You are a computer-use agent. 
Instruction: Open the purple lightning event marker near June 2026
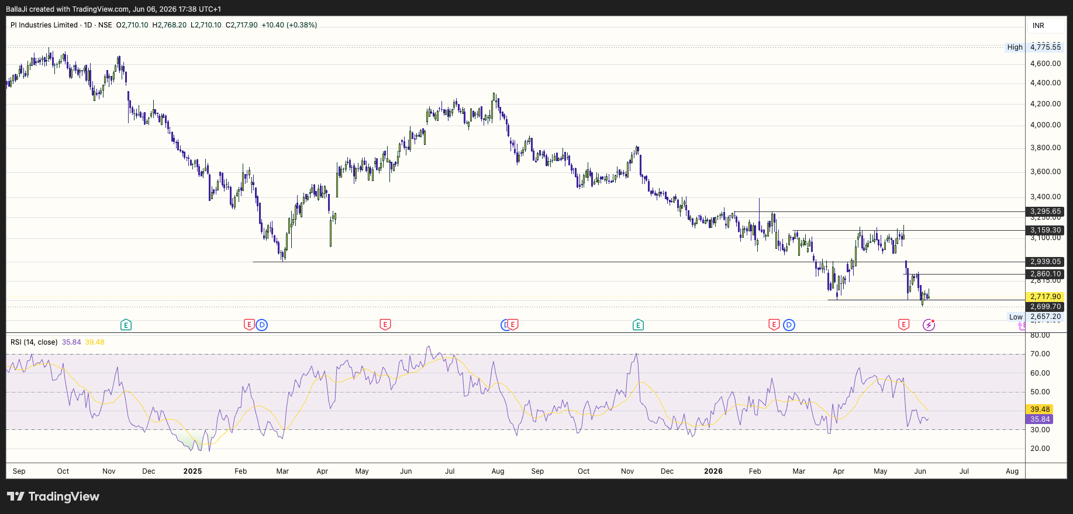click(x=929, y=325)
